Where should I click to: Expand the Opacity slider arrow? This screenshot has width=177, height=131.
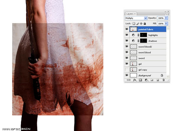pyautogui.click(x=166, y=18)
